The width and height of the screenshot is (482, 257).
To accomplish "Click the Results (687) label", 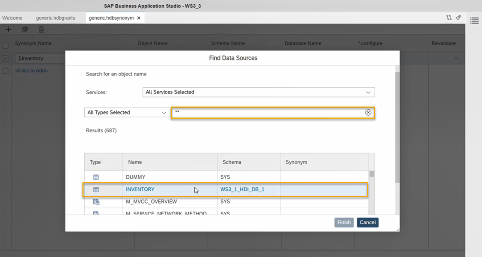I will [101, 130].
